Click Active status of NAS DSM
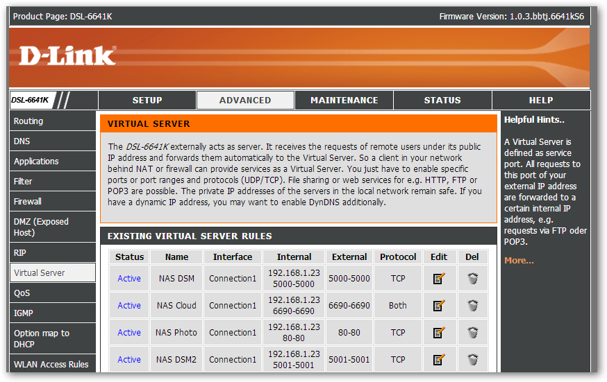The image size is (607, 382). 129,279
